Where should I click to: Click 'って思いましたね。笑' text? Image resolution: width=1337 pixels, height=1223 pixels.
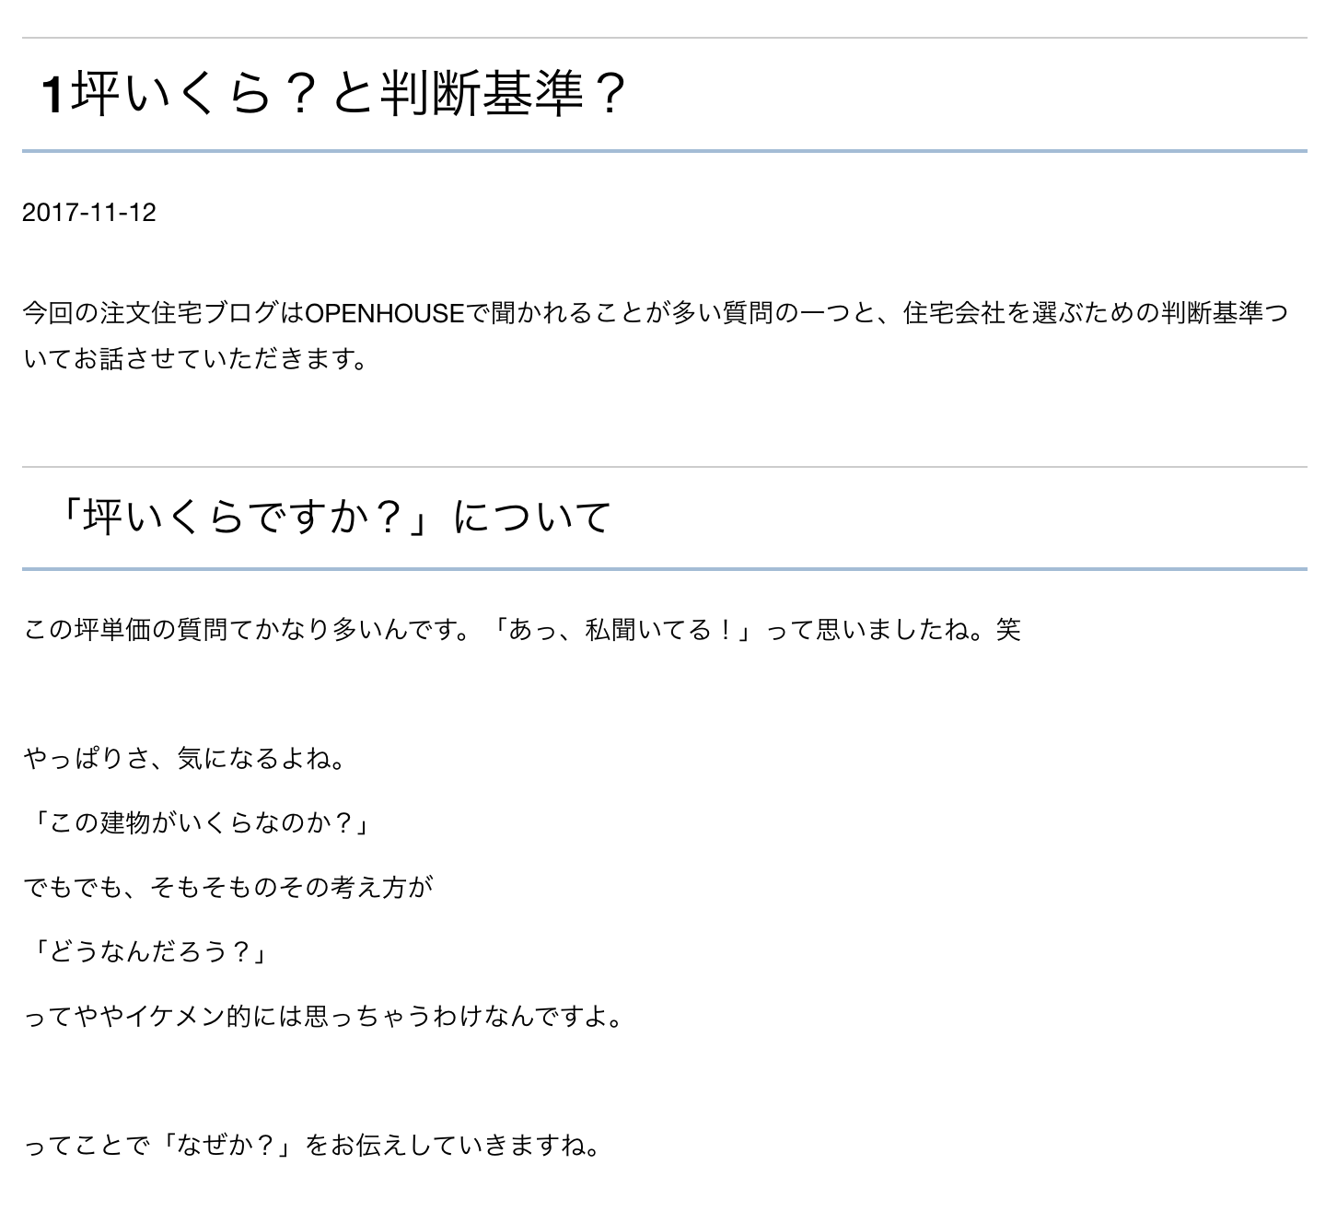pyautogui.click(x=893, y=630)
